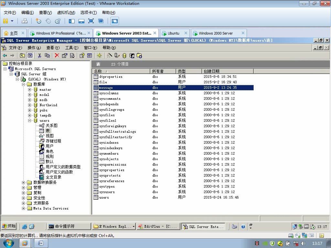Open the power options dropdown arrow beside pause
The width and height of the screenshot is (331, 248).
(x=12, y=21)
